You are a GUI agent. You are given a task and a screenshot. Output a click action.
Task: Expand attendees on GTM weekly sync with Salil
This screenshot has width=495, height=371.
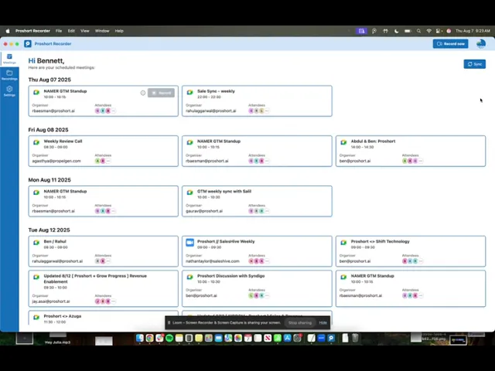pos(267,211)
